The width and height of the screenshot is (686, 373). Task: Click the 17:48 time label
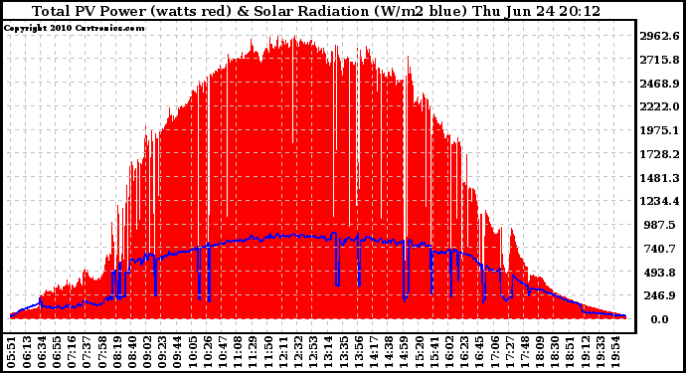pos(526,352)
